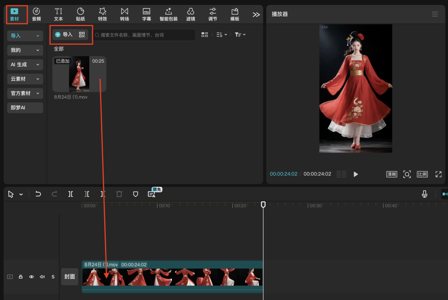
Task: Click the QR code icon beside 导入
Action: (82, 35)
